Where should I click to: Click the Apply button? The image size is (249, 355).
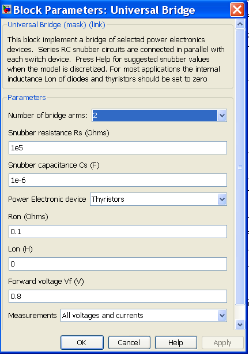pyautogui.click(x=222, y=342)
